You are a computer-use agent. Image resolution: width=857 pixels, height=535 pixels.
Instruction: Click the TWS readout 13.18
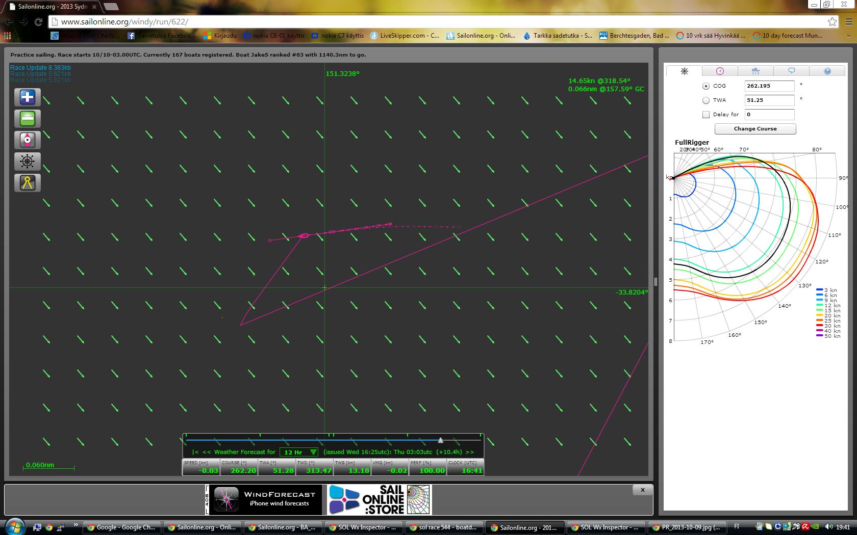[x=352, y=467]
